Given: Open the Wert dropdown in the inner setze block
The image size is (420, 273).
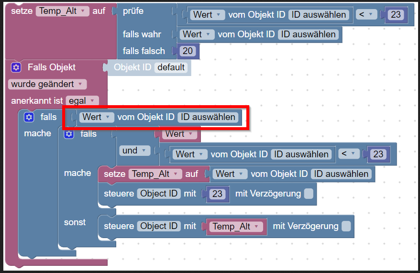Looking at the screenshot, I should tap(230, 174).
